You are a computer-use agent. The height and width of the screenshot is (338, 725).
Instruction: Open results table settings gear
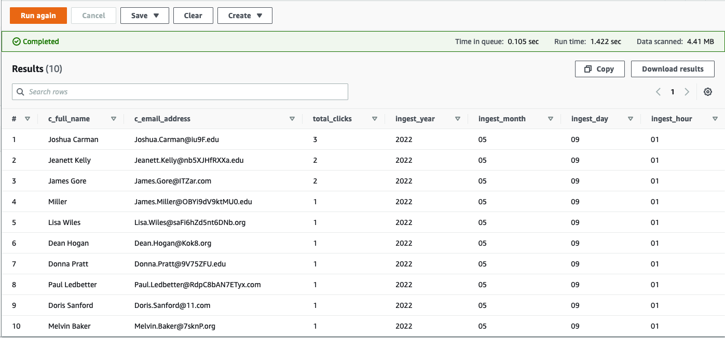(708, 92)
